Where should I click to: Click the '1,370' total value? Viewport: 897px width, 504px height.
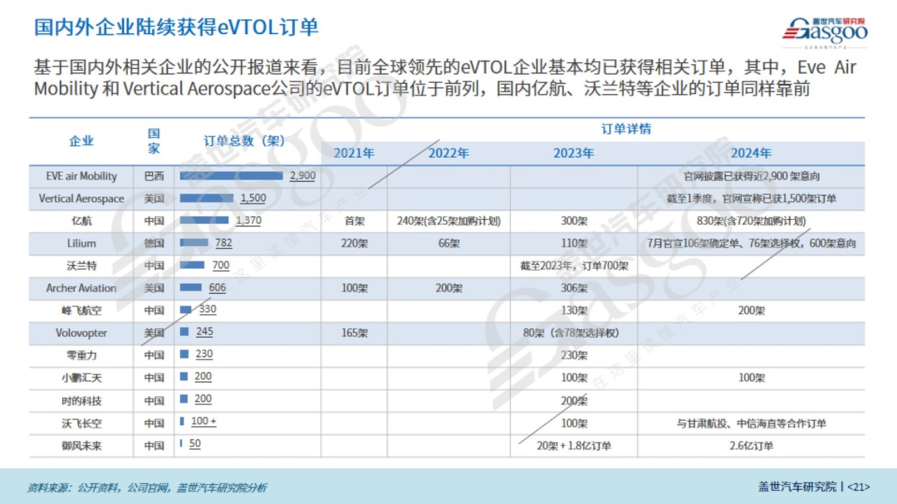point(248,220)
